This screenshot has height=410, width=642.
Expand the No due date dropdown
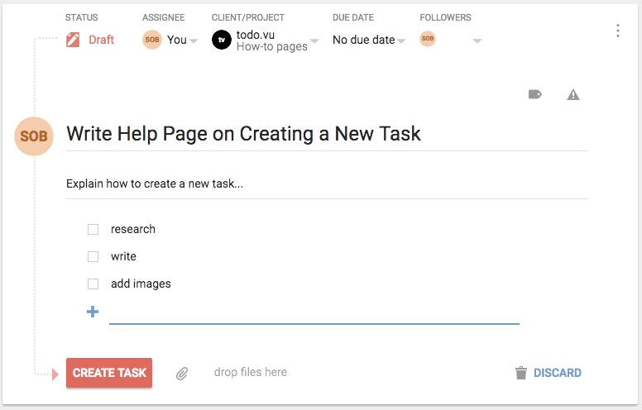(x=401, y=41)
